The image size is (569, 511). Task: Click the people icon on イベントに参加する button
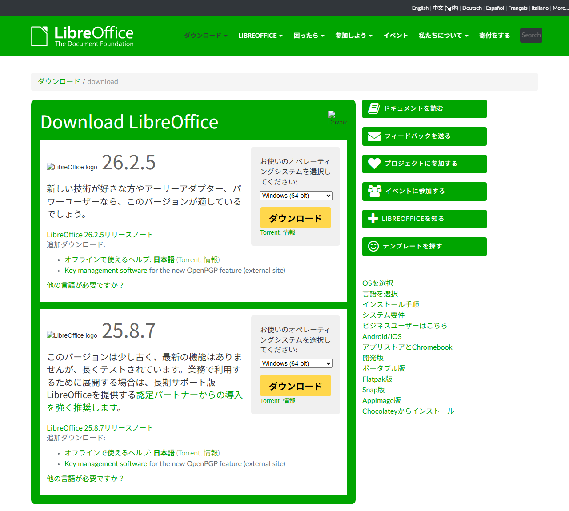coord(375,191)
